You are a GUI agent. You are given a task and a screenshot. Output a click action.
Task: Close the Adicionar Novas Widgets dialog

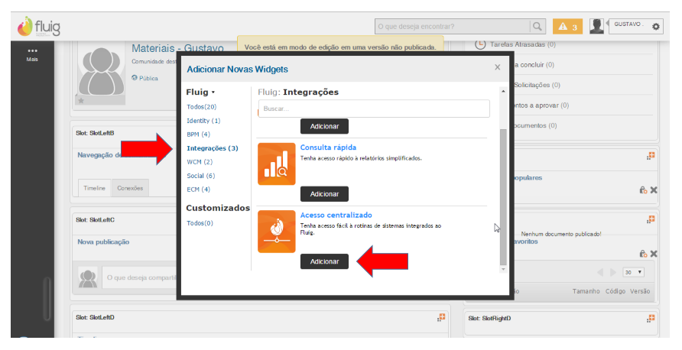[x=497, y=67]
